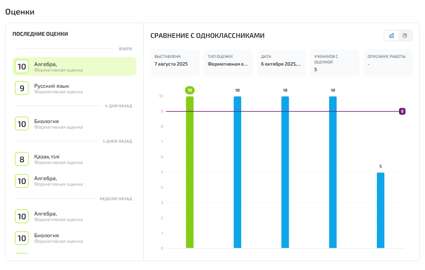Click the Дата info card
The image size is (425, 270).
(281, 63)
